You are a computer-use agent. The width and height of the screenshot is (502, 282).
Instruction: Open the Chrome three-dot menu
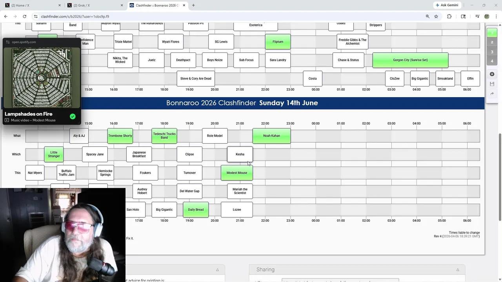(496, 16)
